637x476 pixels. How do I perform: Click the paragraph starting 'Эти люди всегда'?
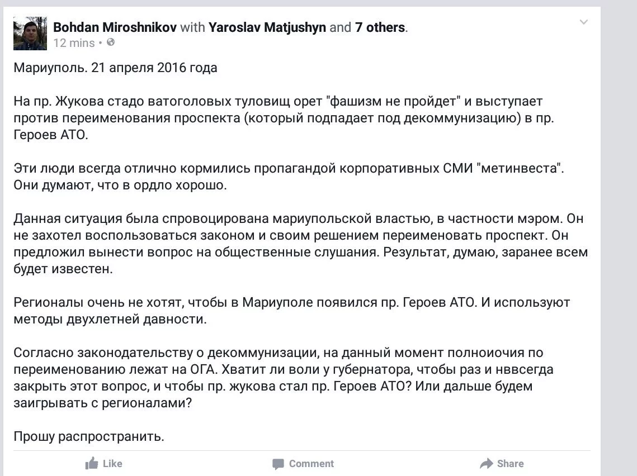289,177
